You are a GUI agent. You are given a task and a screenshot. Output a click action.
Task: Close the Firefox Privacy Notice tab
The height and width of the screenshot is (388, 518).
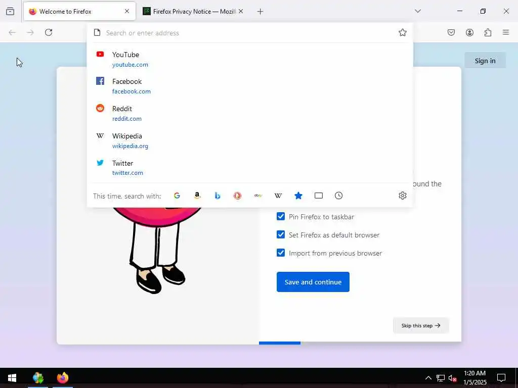[241, 11]
